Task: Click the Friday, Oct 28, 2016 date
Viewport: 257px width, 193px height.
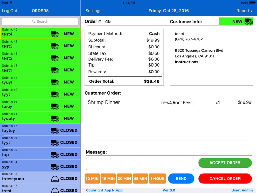Action: pos(169,11)
